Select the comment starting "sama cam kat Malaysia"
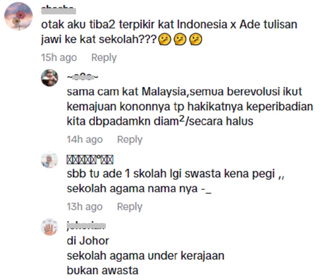 coord(190,106)
